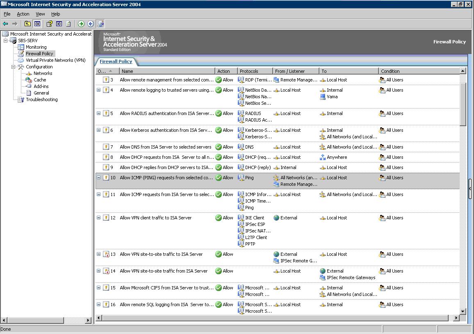Sort by the Condition column header
Screen dimensions: 474x334
click(419, 71)
